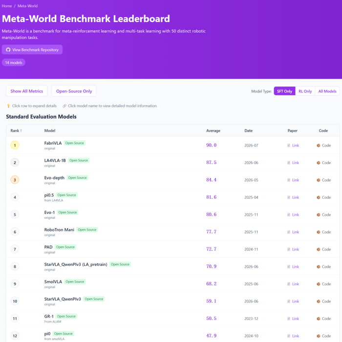
Task: Click the code box icon for PAD
Action: pos(319,249)
